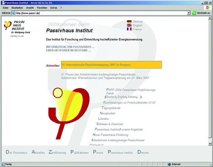Open Arbeitskreis Wärmebrücken und Tragwerksplanung link
The width and height of the screenshot is (213, 167).
(x=105, y=78)
